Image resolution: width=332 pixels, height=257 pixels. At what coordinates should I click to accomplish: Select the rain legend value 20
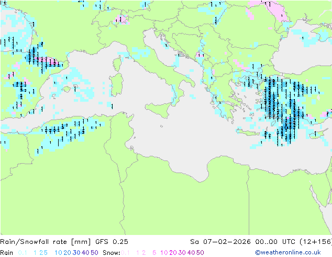click(68, 253)
